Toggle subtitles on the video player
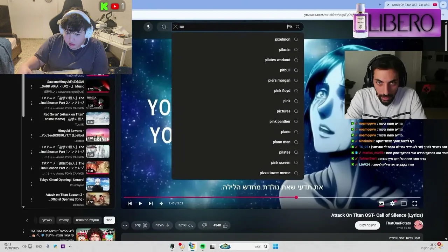 [381, 203]
